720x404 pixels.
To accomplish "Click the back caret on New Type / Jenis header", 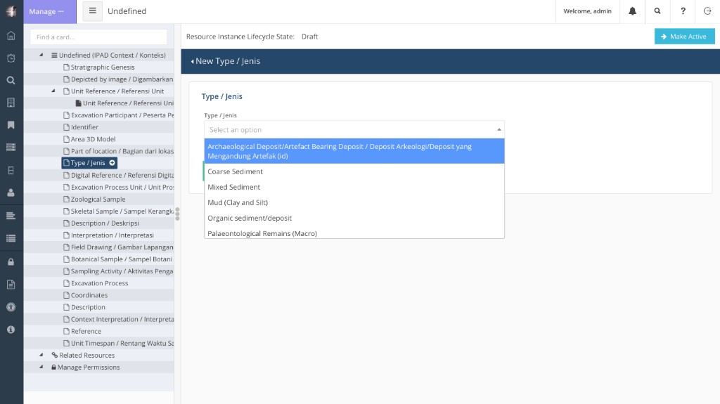I will pyautogui.click(x=193, y=62).
